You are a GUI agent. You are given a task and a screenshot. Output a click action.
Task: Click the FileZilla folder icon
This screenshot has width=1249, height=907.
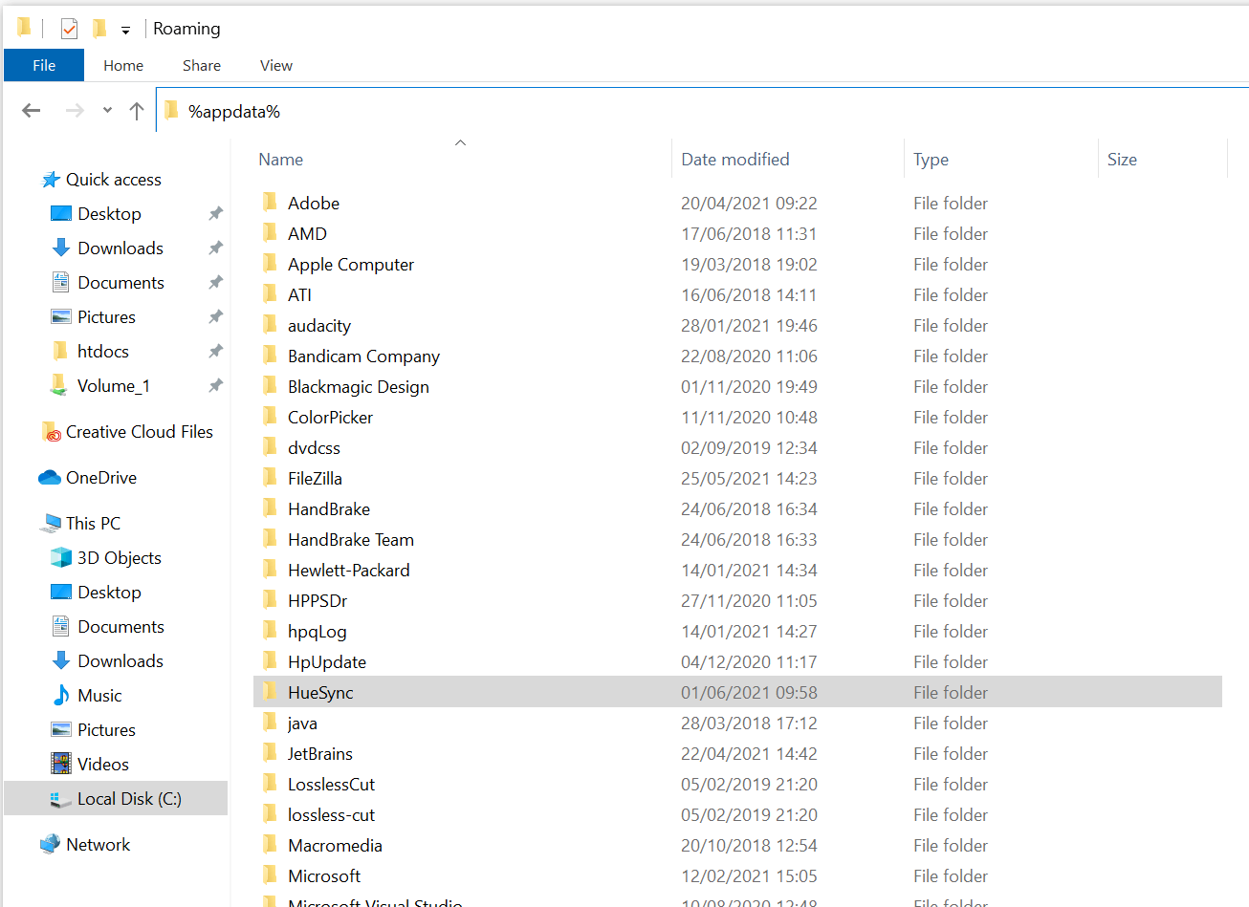[270, 478]
